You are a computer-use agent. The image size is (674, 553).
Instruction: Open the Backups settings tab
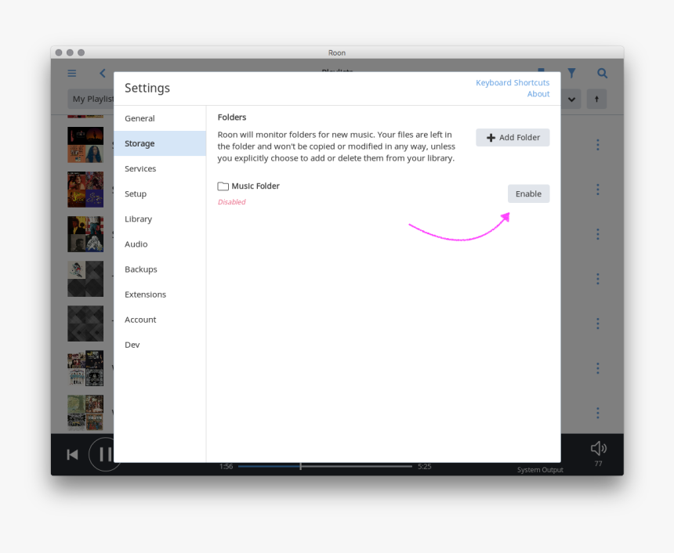[x=160, y=269]
